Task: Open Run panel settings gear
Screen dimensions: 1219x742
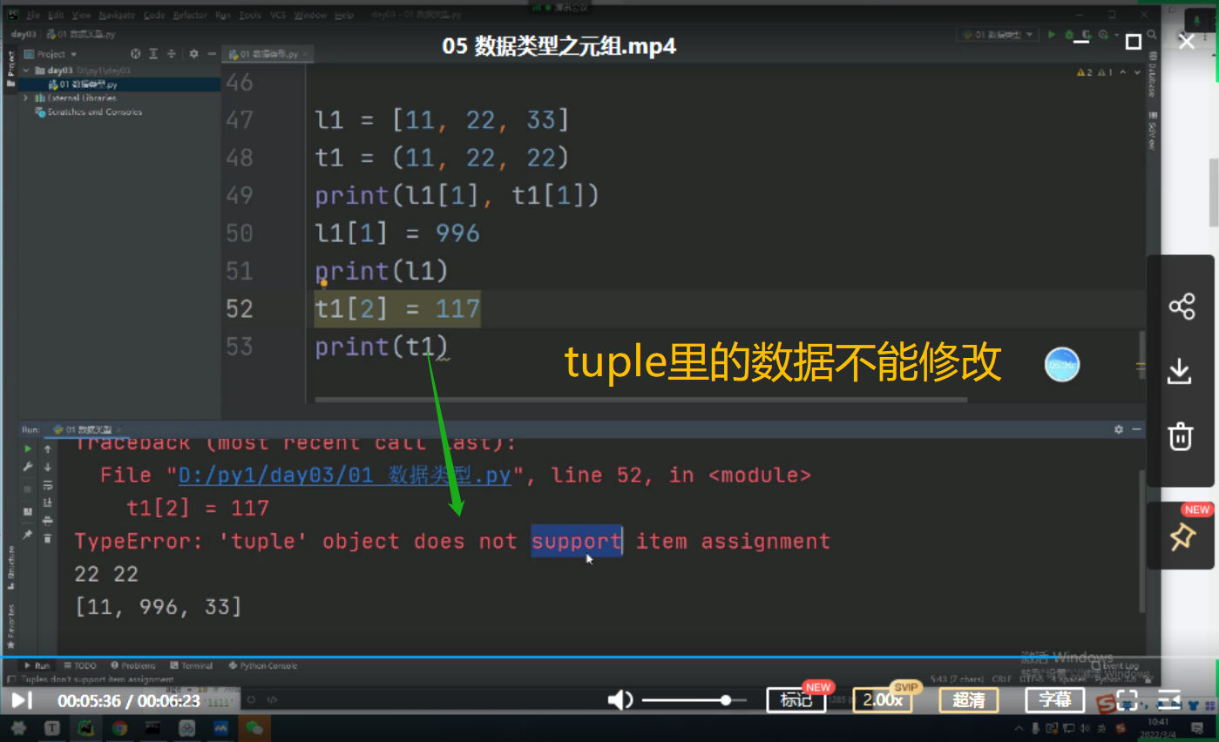Action: (x=1119, y=429)
